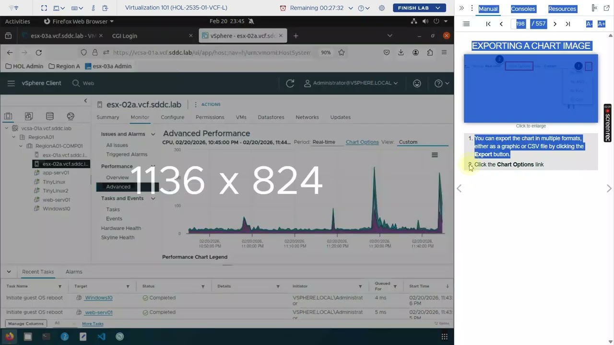Viewport: 614px width, 345px height.
Task: Launch Visual Studio Code from the dock
Action: [101, 337]
